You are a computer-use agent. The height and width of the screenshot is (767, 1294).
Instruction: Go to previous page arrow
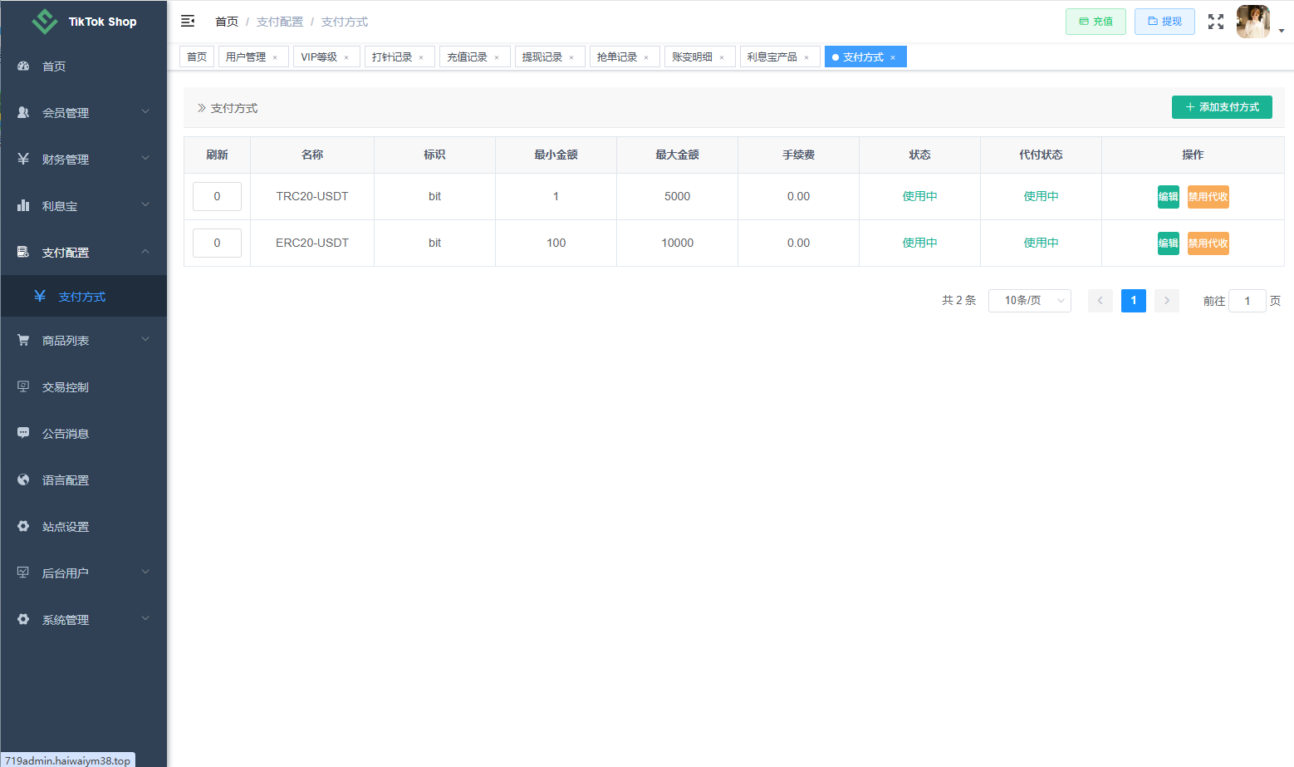point(1100,301)
